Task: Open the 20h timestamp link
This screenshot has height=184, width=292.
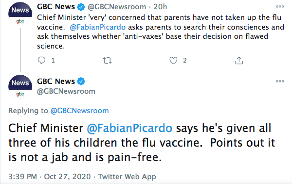Action: [160, 7]
